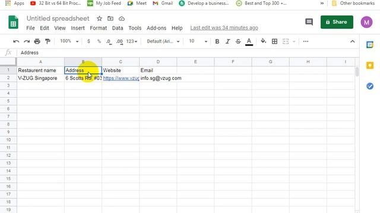Viewport: 380px width, 213px height.
Task: Select cell Restaurent name
Action: [40, 70]
